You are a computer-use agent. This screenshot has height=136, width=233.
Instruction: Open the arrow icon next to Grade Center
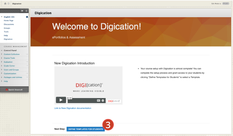[27, 65]
